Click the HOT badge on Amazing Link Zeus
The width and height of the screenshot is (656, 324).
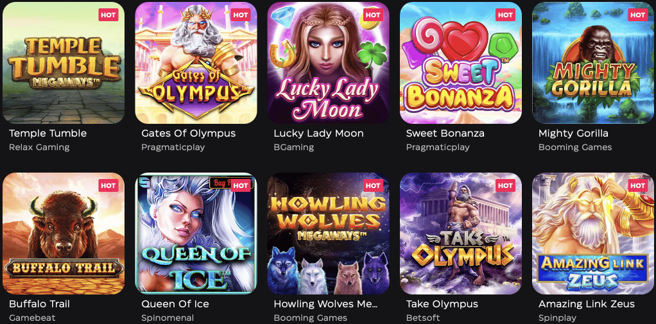[638, 185]
